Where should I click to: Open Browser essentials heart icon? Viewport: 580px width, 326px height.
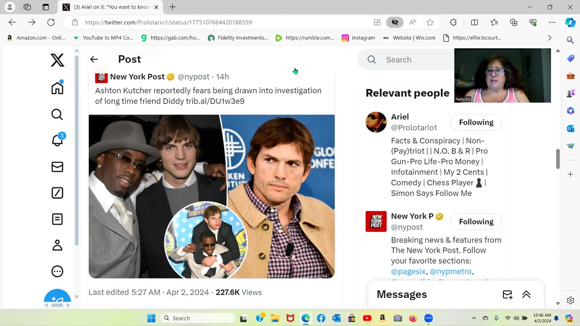pyautogui.click(x=533, y=22)
